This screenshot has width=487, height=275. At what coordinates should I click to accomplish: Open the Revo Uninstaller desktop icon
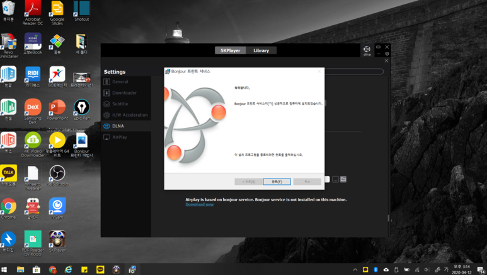[8, 45]
